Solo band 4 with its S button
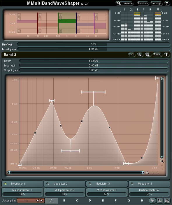 [78, 19]
